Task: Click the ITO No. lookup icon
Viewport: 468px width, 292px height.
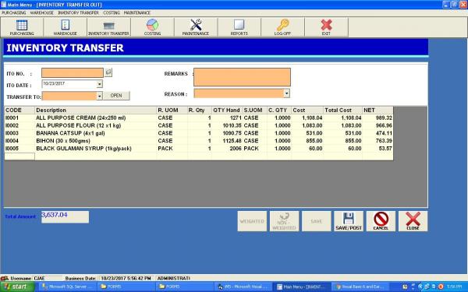Action: coord(108,72)
